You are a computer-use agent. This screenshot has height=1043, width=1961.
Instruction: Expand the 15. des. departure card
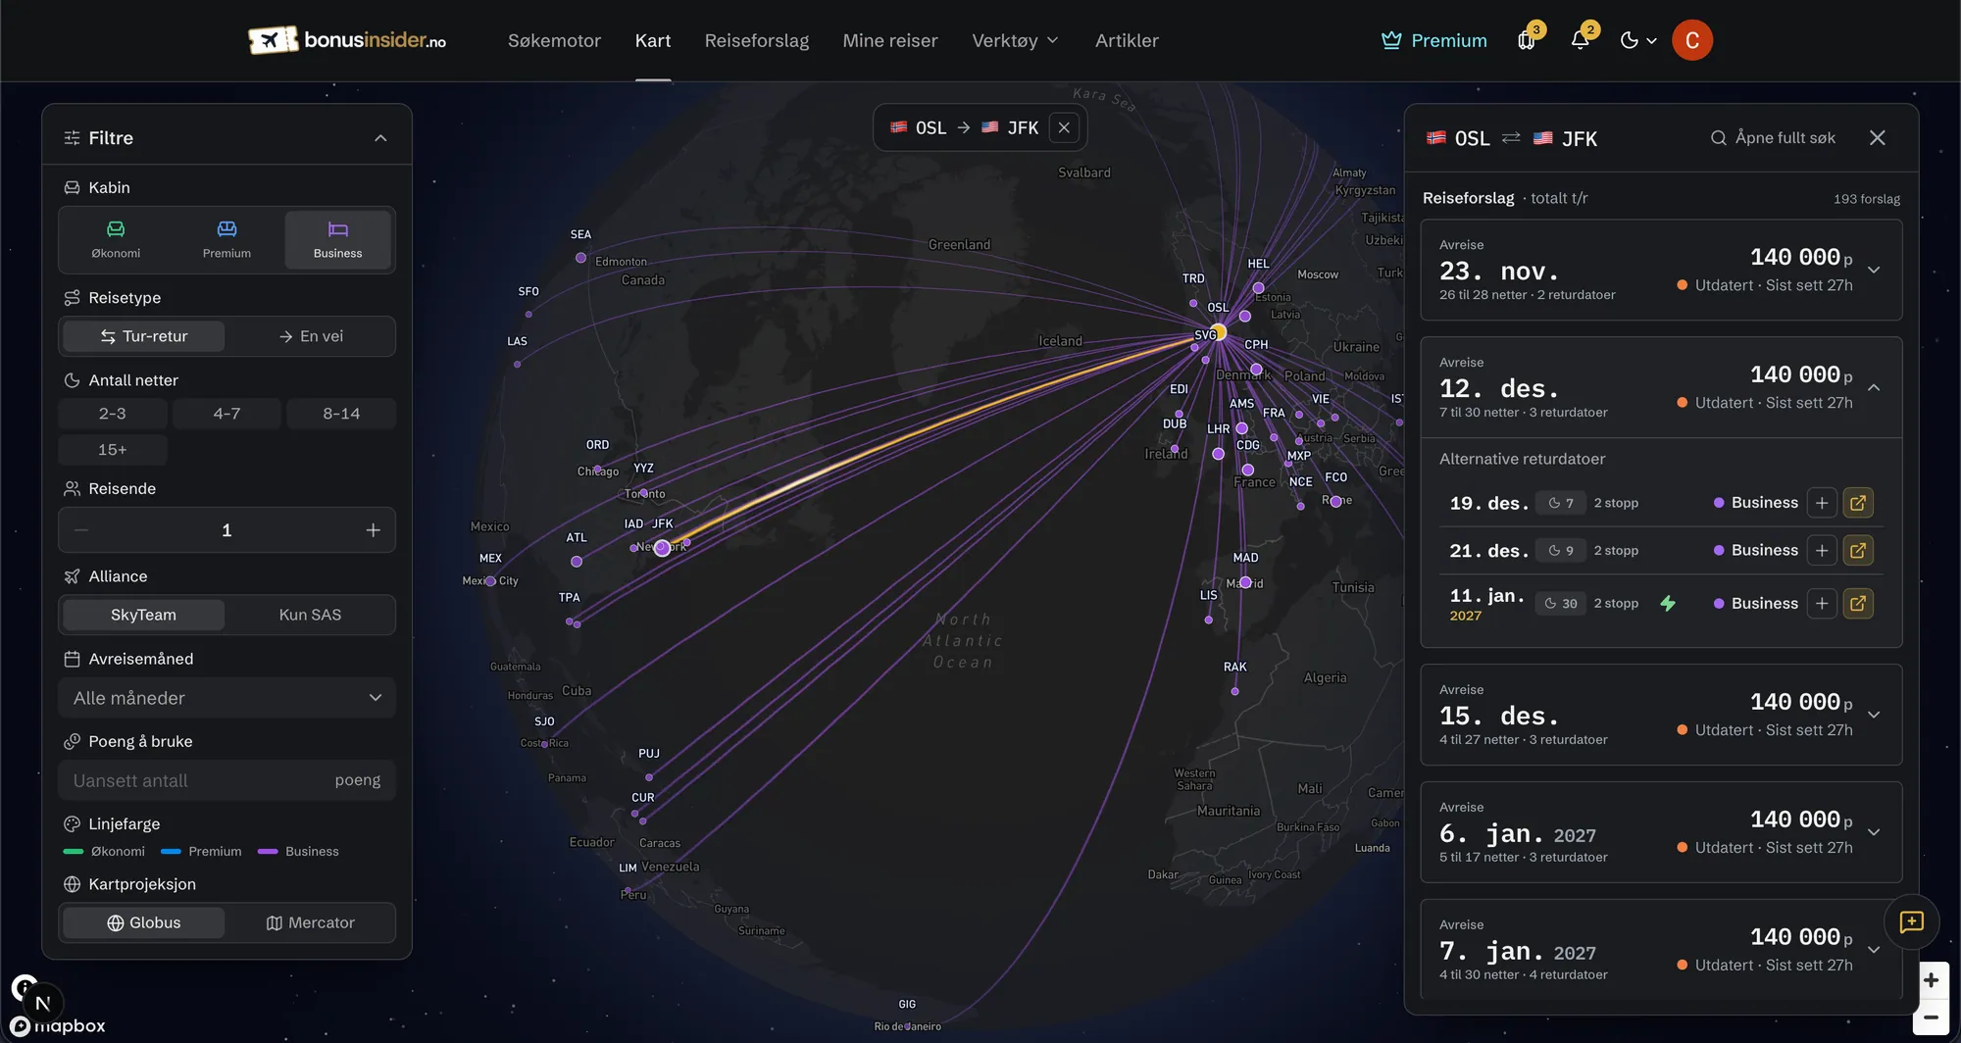1874,715
